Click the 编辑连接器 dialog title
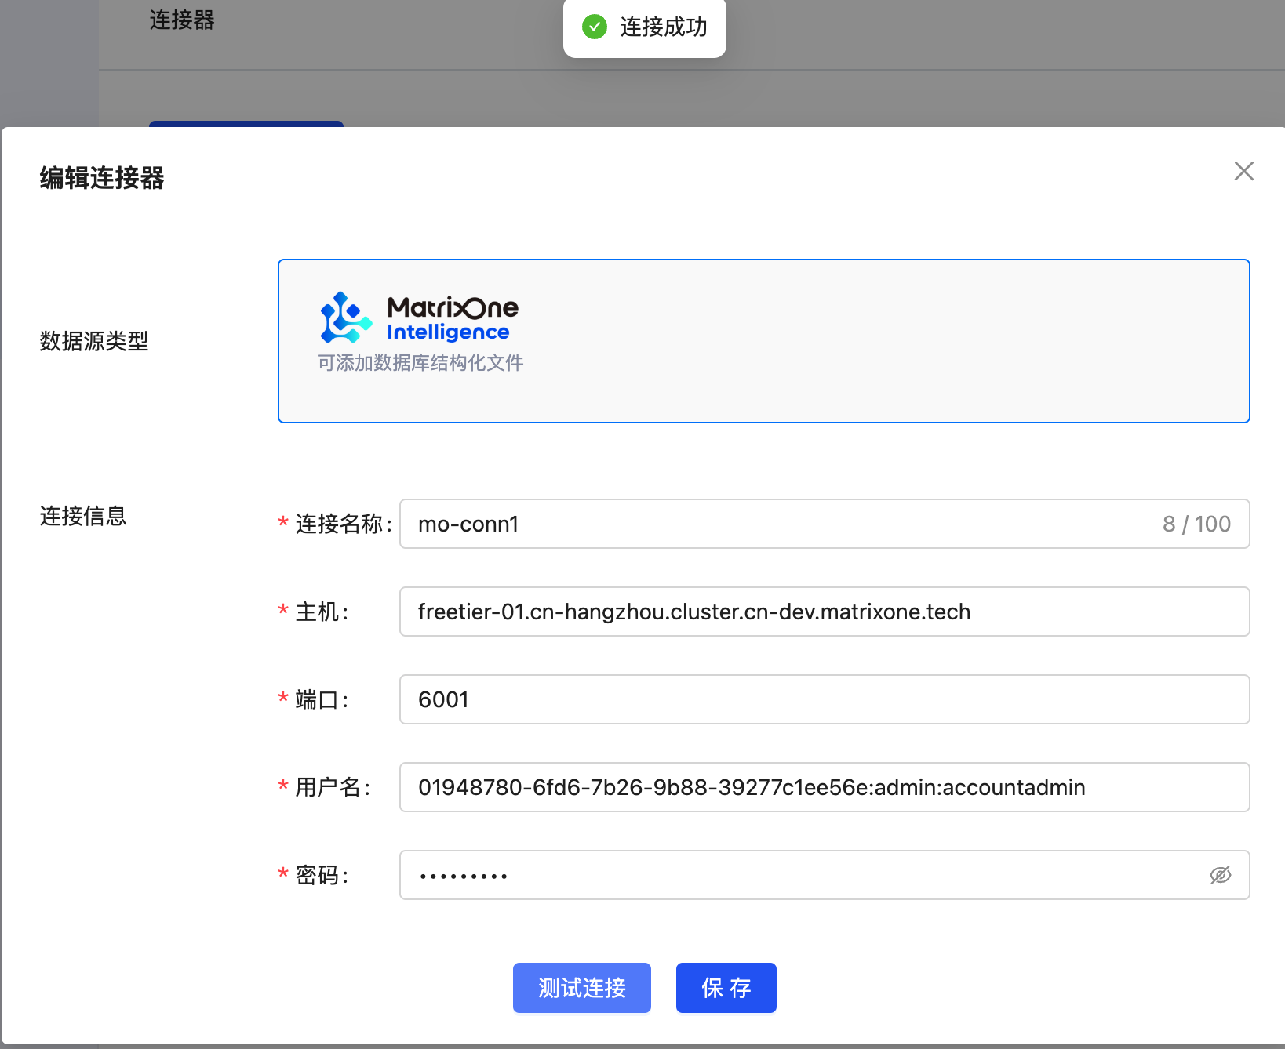Screen dimensions: 1285x1049 [x=100, y=178]
